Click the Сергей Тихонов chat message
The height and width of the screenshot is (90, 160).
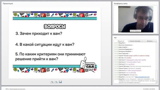(x=132, y=56)
